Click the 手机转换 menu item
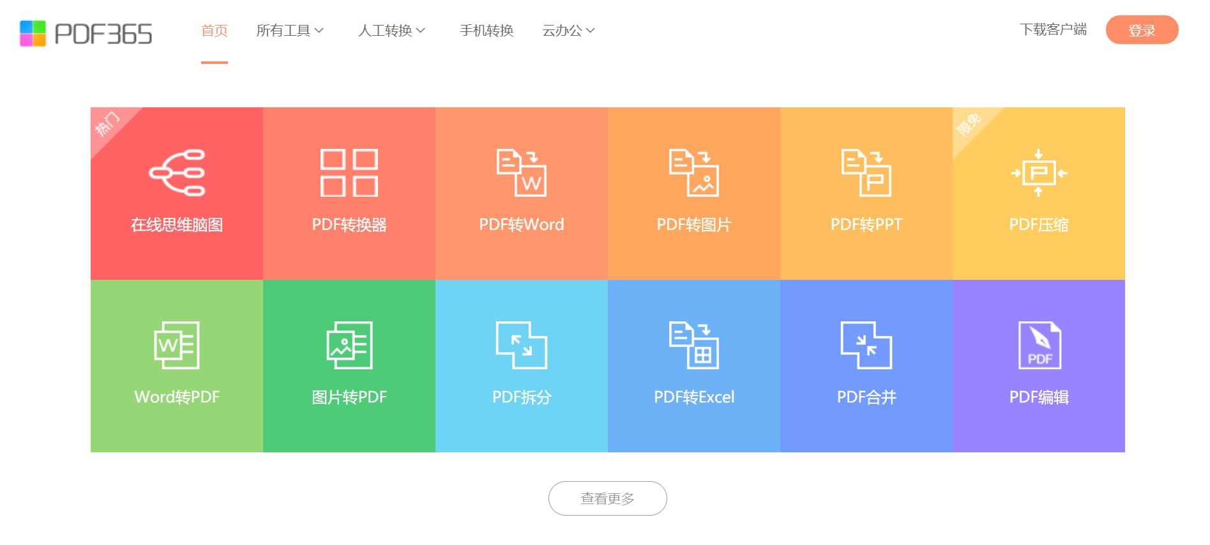The height and width of the screenshot is (545, 1210). (x=487, y=31)
